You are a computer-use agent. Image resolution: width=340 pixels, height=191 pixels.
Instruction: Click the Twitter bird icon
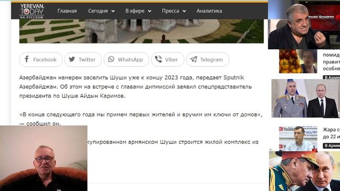(72, 59)
